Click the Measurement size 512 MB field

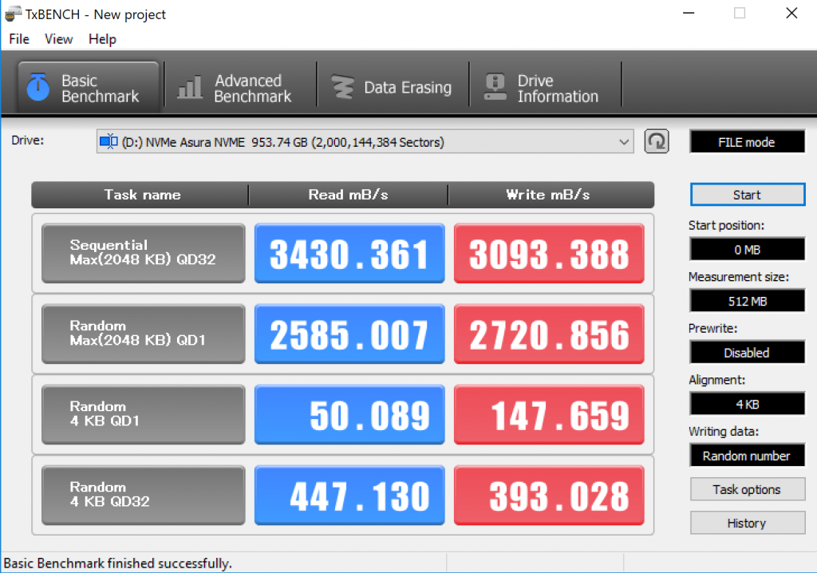[x=747, y=301]
